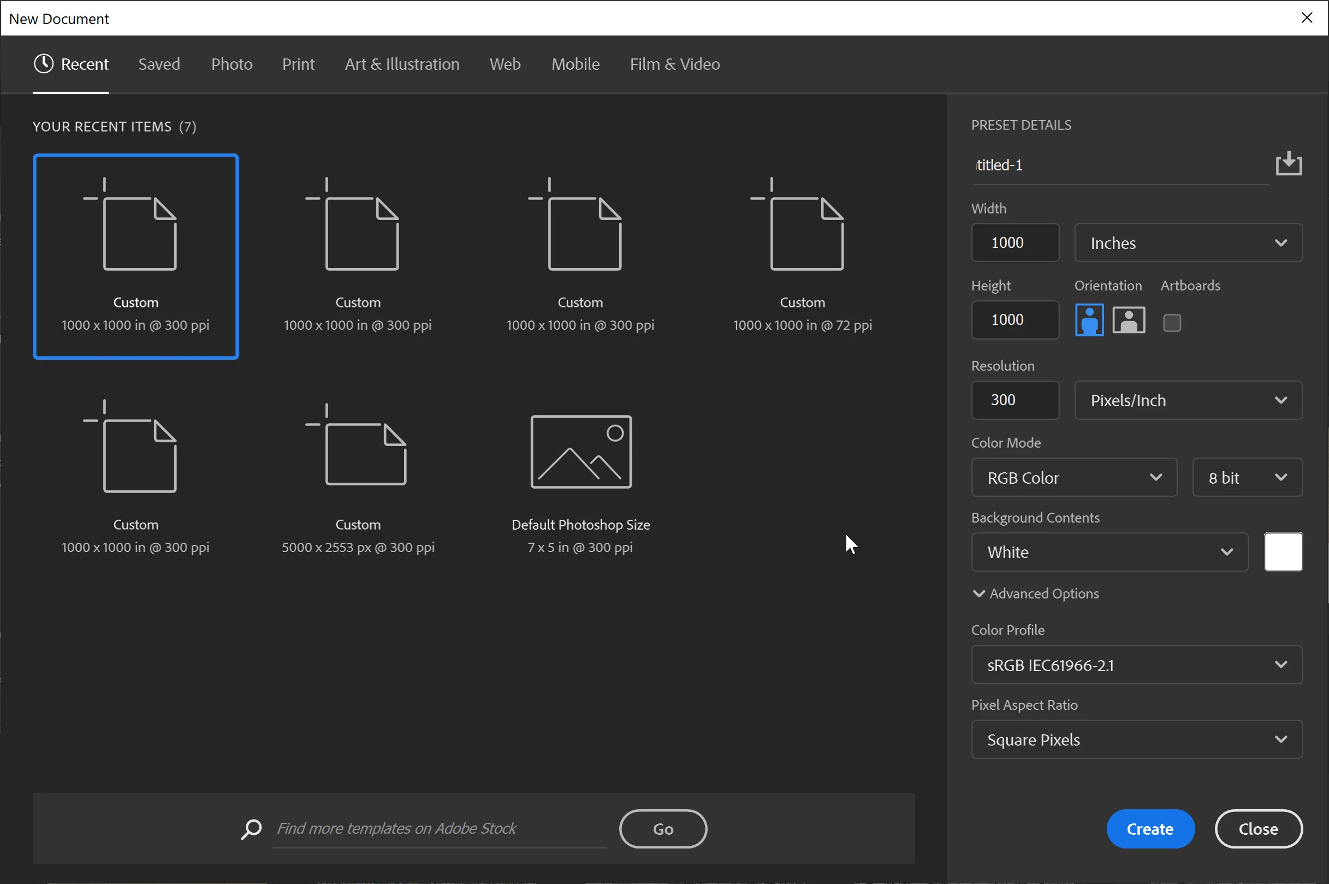
Task: Open the RGB Color mode dropdown
Action: (x=1073, y=478)
